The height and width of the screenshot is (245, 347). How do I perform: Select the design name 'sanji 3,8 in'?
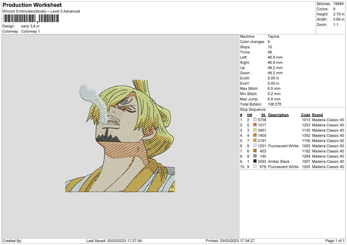30,26
